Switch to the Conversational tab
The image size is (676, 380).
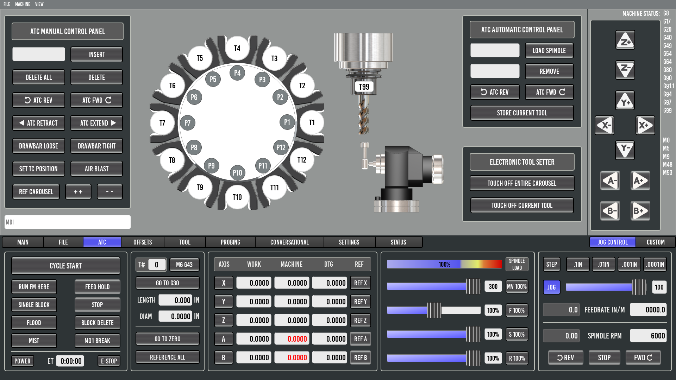coord(289,242)
